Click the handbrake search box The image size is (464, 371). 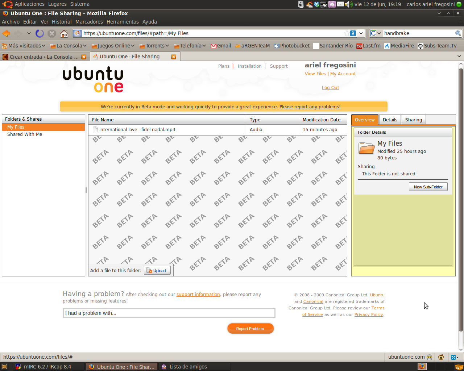pos(419,33)
